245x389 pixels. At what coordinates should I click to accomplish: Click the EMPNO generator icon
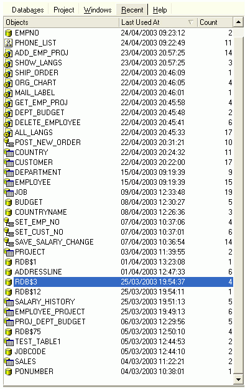(9, 33)
